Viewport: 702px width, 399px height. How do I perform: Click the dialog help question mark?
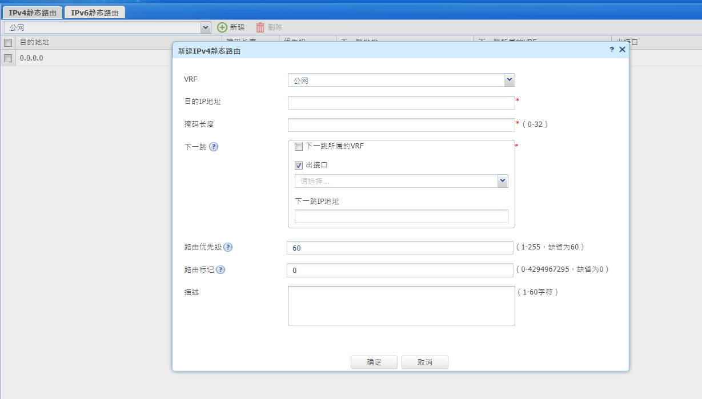point(612,50)
